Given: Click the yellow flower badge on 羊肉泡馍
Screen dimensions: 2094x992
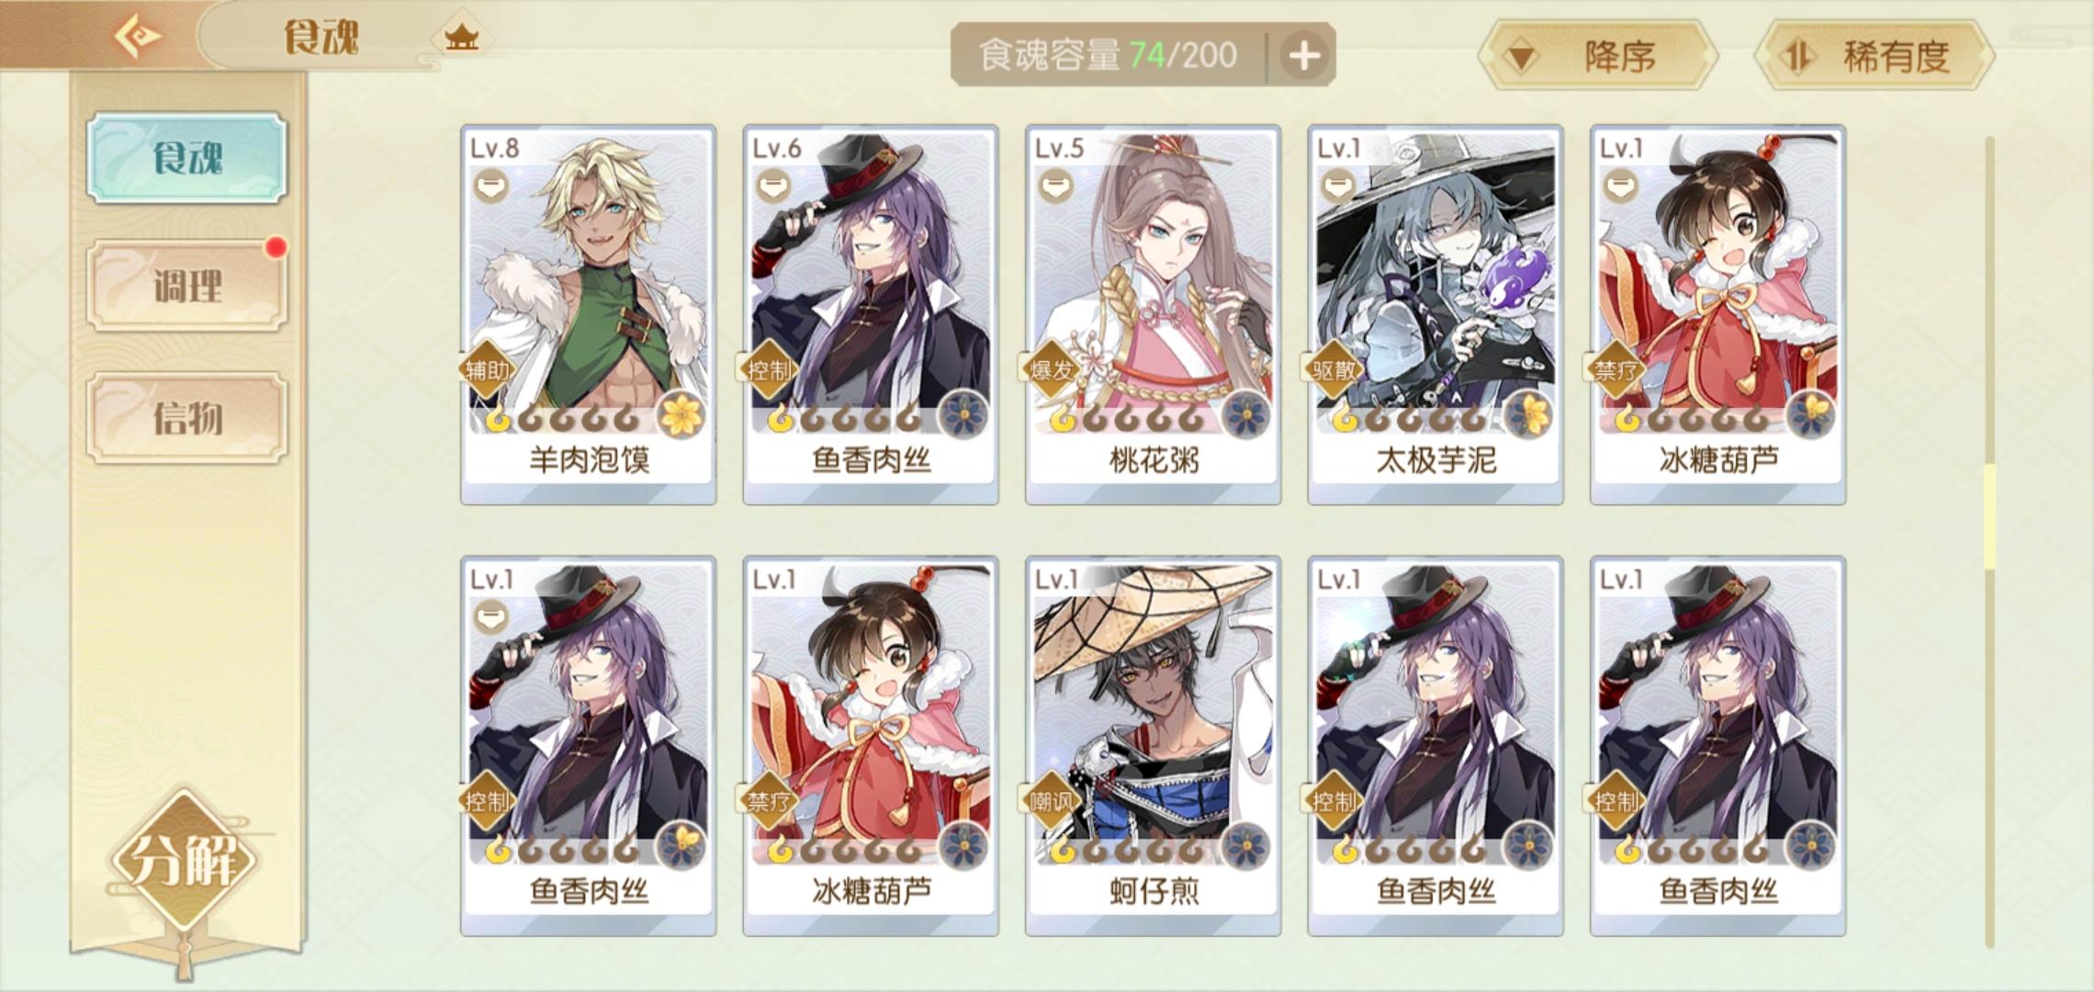Looking at the screenshot, I should (x=681, y=414).
